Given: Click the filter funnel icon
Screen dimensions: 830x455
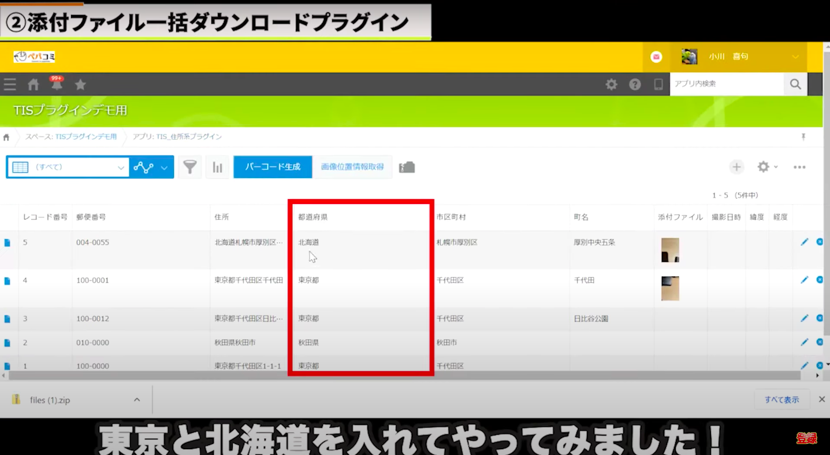Looking at the screenshot, I should pos(189,167).
